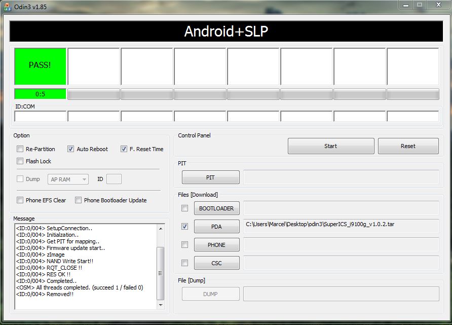452x325 pixels.
Task: Open the PIT file browser button
Action: coord(211,177)
